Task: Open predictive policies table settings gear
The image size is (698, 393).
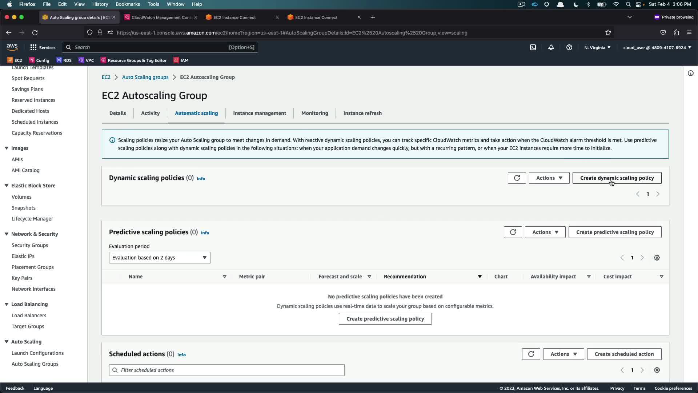Action: click(x=657, y=258)
